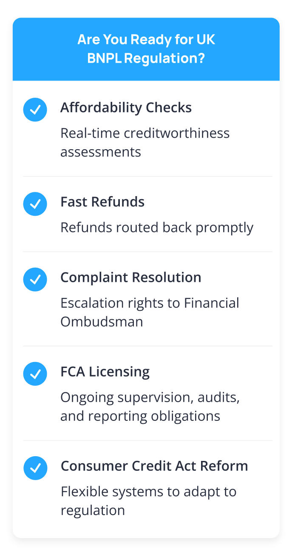Click the 'Are You Ready for UK BNPL Regulation?' title

[146, 49]
